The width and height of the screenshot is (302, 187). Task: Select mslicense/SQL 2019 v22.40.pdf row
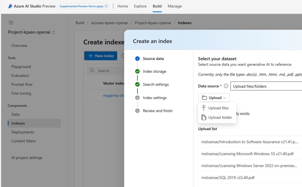pos(250,178)
